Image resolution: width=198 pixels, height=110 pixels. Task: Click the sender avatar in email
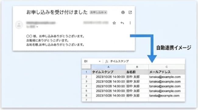coord(19,24)
